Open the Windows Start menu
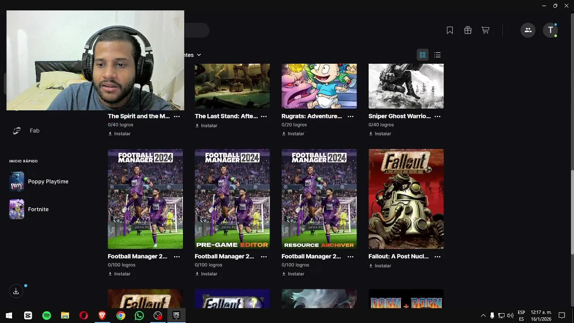The height and width of the screenshot is (323, 574). pos(9,316)
